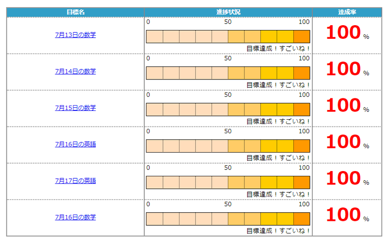Click the progress bar for 7月15日の数学
Screen dimensions: 388x249
tap(228, 109)
